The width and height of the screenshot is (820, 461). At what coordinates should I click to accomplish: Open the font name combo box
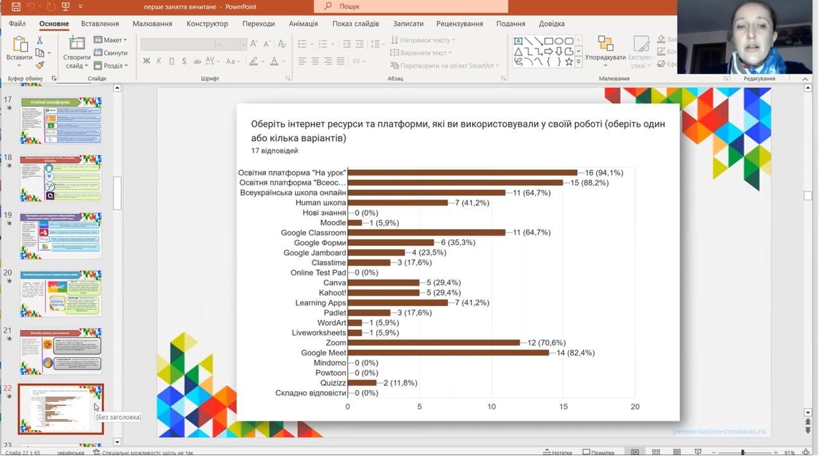click(x=181, y=44)
